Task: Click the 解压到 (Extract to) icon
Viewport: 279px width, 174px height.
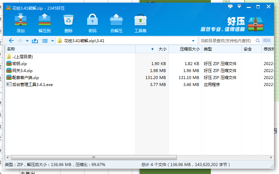Action: tap(45, 20)
